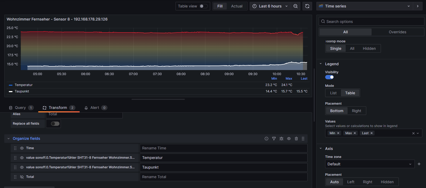The width and height of the screenshot is (426, 188).
Task: Switch to the Transform tab
Action: (59, 108)
